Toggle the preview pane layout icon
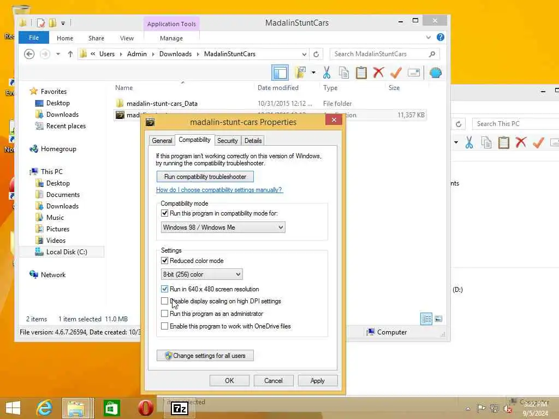The width and height of the screenshot is (559, 419). [280, 73]
